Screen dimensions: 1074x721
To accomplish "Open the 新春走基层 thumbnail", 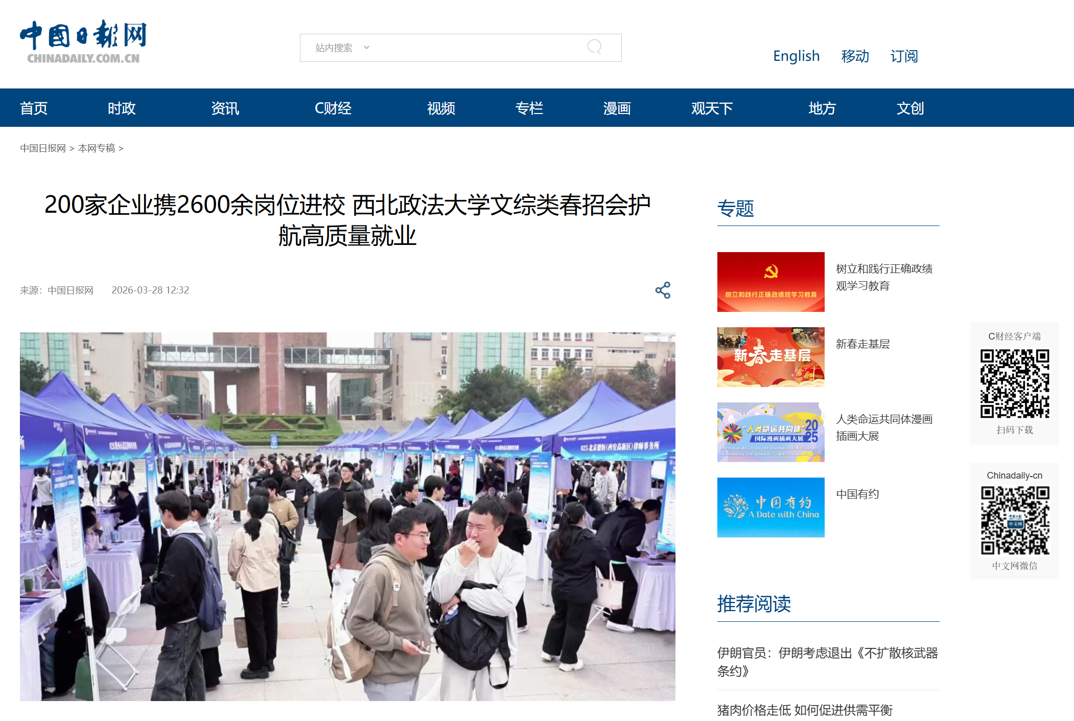I will tap(771, 357).
